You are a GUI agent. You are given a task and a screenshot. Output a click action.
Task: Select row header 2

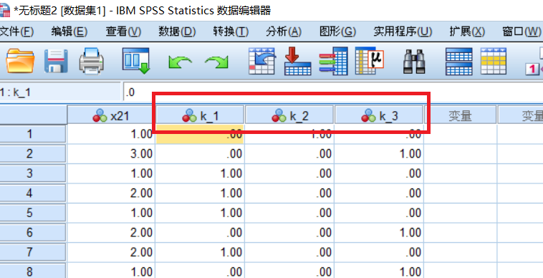click(x=32, y=153)
